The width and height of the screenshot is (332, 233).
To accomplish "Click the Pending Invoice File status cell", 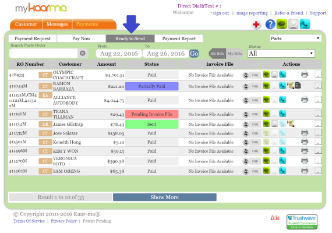I will pos(152,114).
